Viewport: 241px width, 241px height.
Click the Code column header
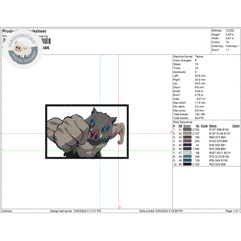click(204, 126)
